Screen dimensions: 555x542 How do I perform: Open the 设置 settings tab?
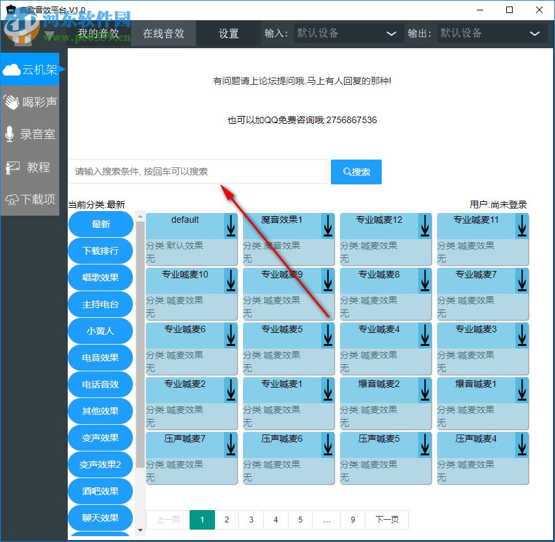(229, 33)
